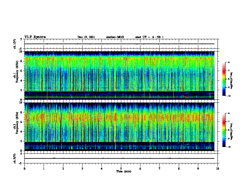This screenshot has width=245, height=189.
Task: Click the '0' tick on Time axis
Action: [x=24, y=169]
